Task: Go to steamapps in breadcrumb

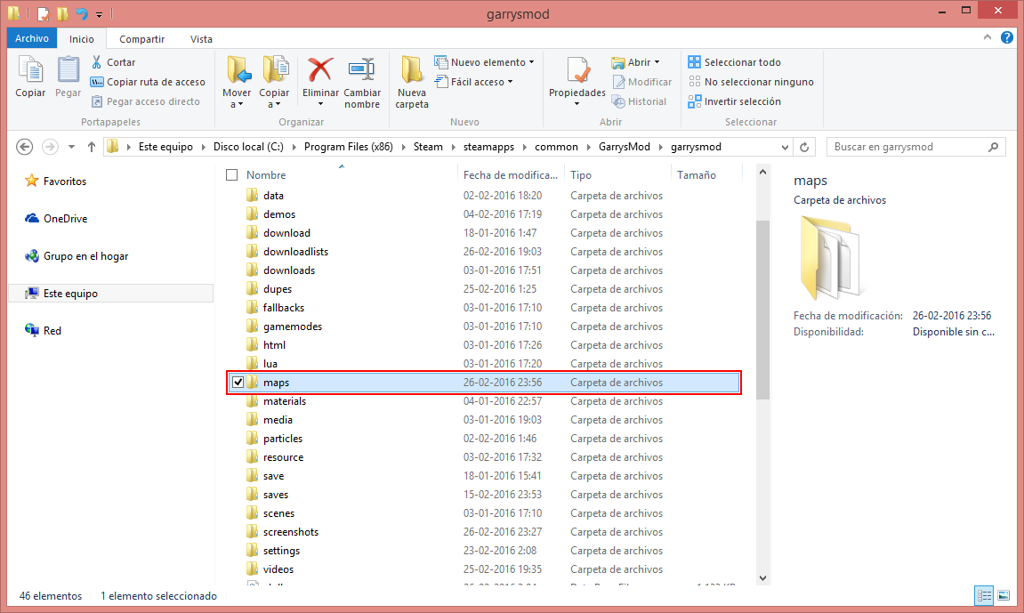Action: 488,147
